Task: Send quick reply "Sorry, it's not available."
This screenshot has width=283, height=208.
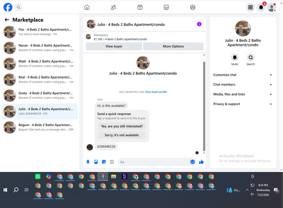Action: [122, 135]
